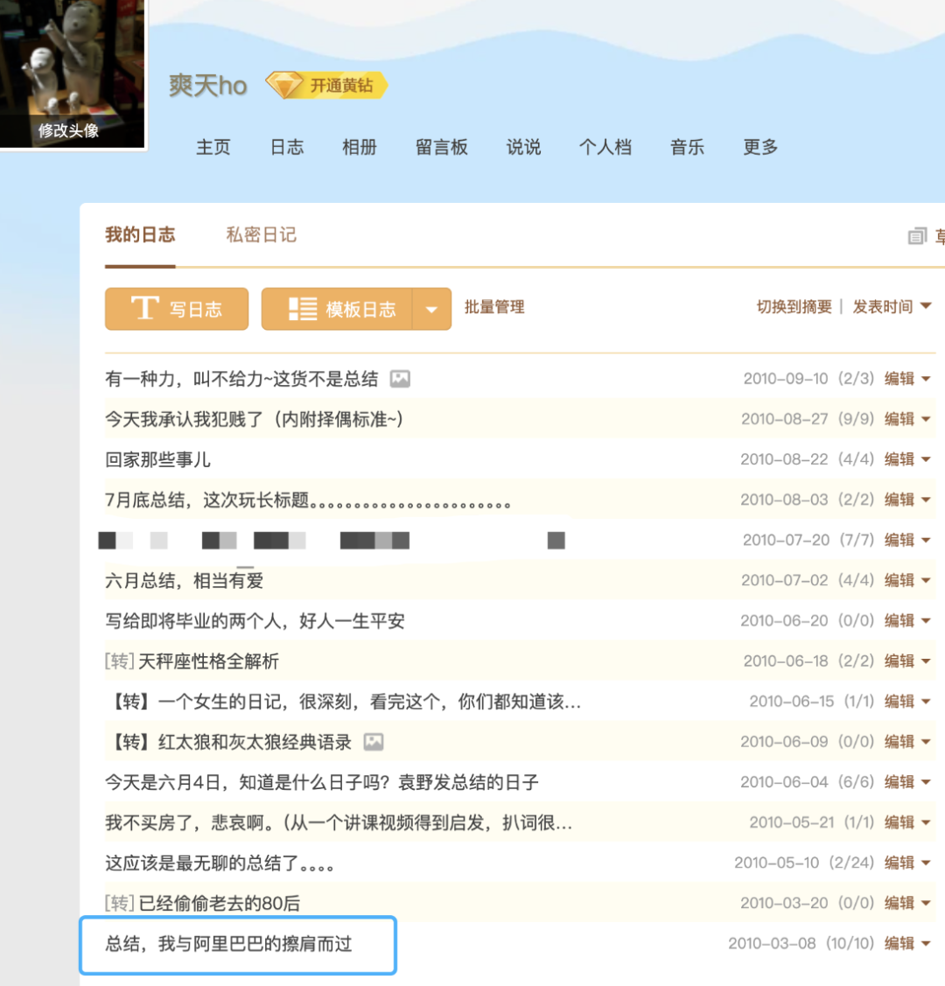Open the post 今天我承认我犯贱了
Image resolution: width=945 pixels, height=986 pixels.
click(254, 419)
